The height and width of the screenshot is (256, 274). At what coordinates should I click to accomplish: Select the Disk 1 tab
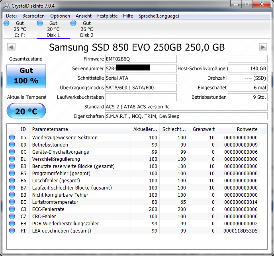(53, 29)
